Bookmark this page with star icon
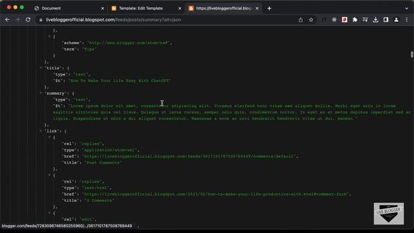 point(311,20)
